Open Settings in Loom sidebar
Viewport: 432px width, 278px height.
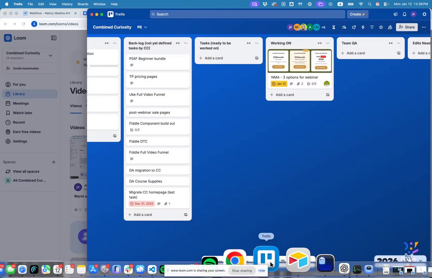pos(30,141)
